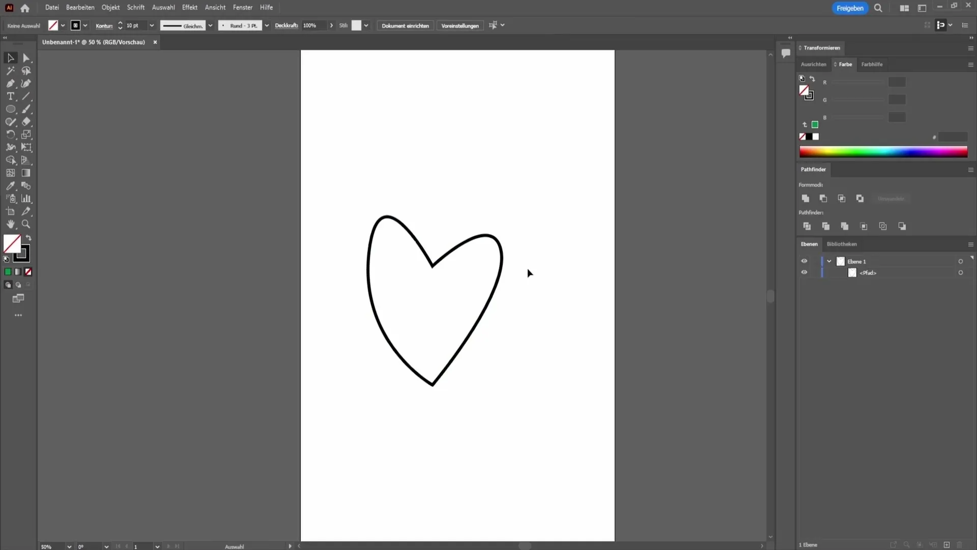Click target circle of Ebene 1
The height and width of the screenshot is (550, 977).
tap(961, 261)
